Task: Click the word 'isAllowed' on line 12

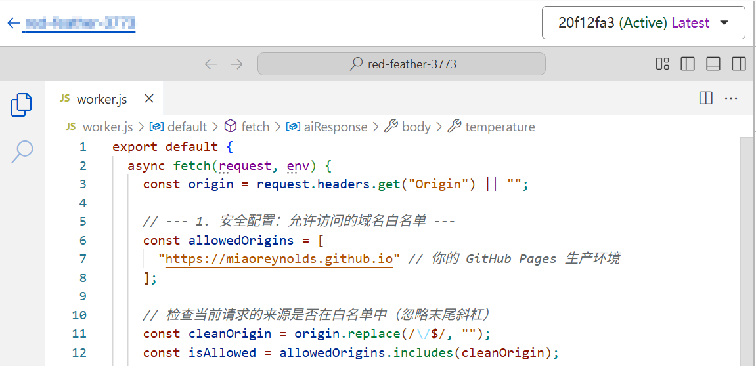Action: click(x=222, y=352)
